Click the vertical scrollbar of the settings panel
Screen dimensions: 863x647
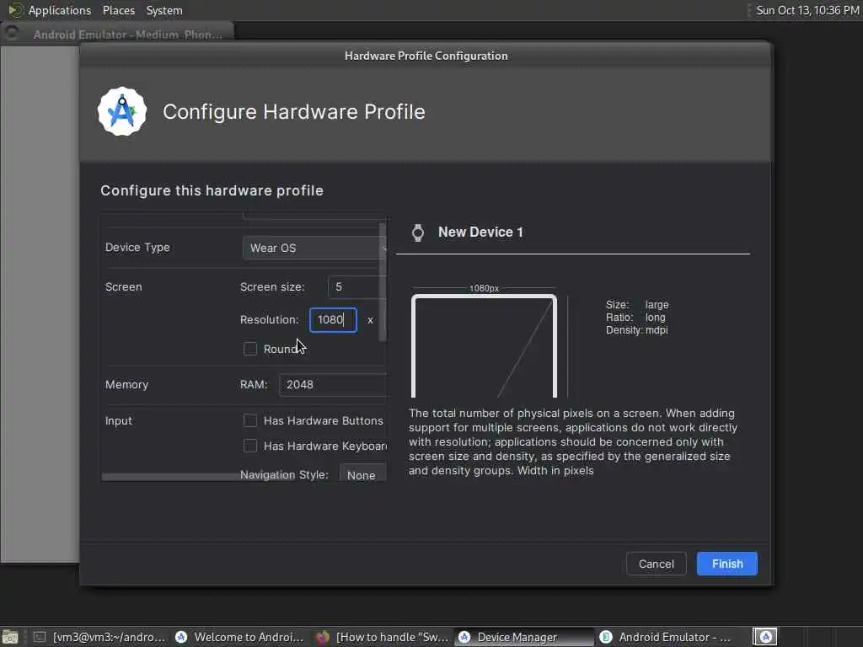click(x=383, y=283)
